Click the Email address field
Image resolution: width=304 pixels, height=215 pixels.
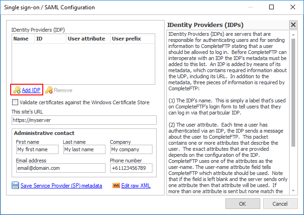[x=60, y=168]
